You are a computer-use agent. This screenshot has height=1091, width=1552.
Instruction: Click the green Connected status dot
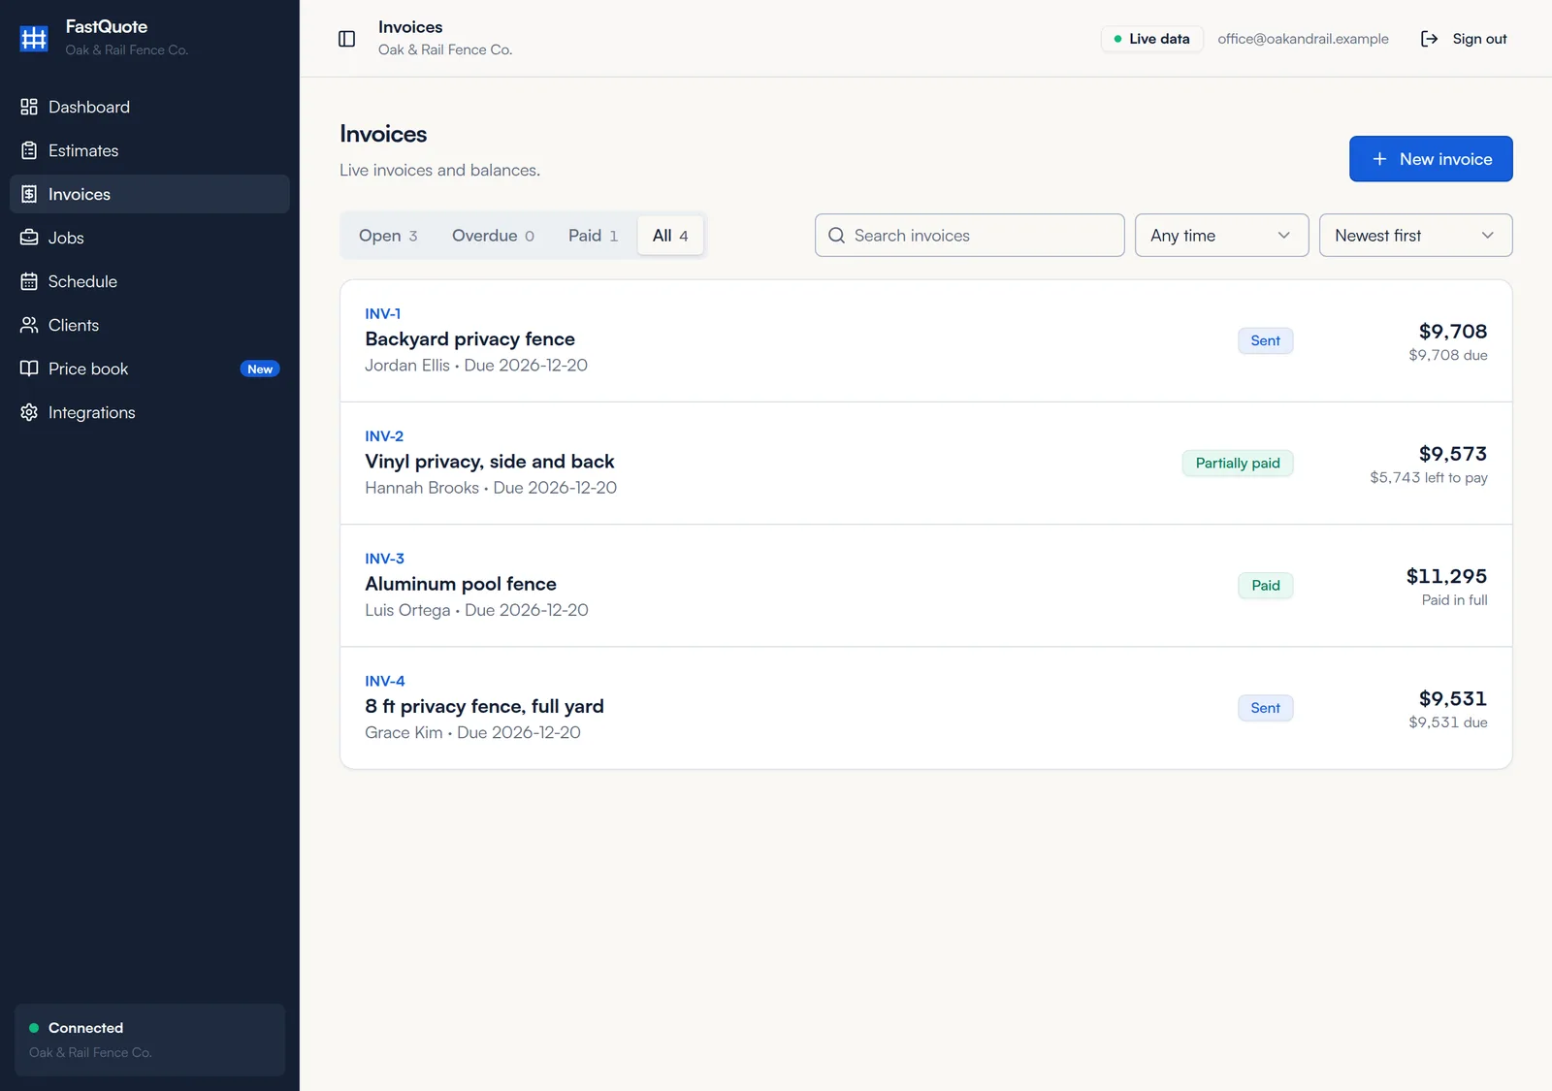click(x=34, y=1028)
